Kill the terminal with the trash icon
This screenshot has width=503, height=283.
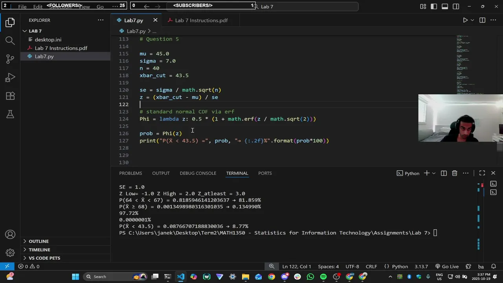coord(455,173)
